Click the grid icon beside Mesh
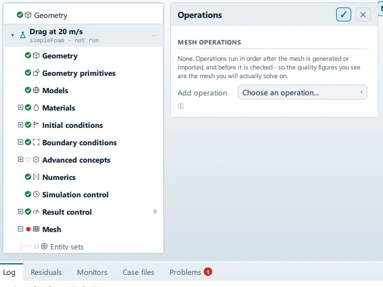The height and width of the screenshot is (287, 383). point(36,229)
